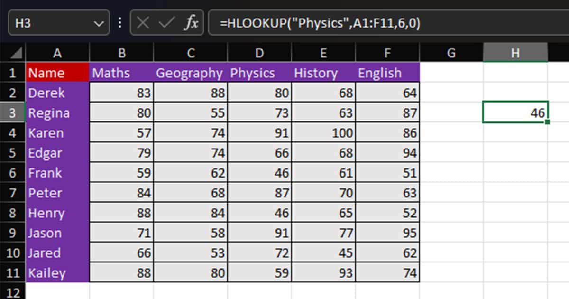Screen dimensions: 569x299
Task: Click inside the formula bar
Action: 332,22
